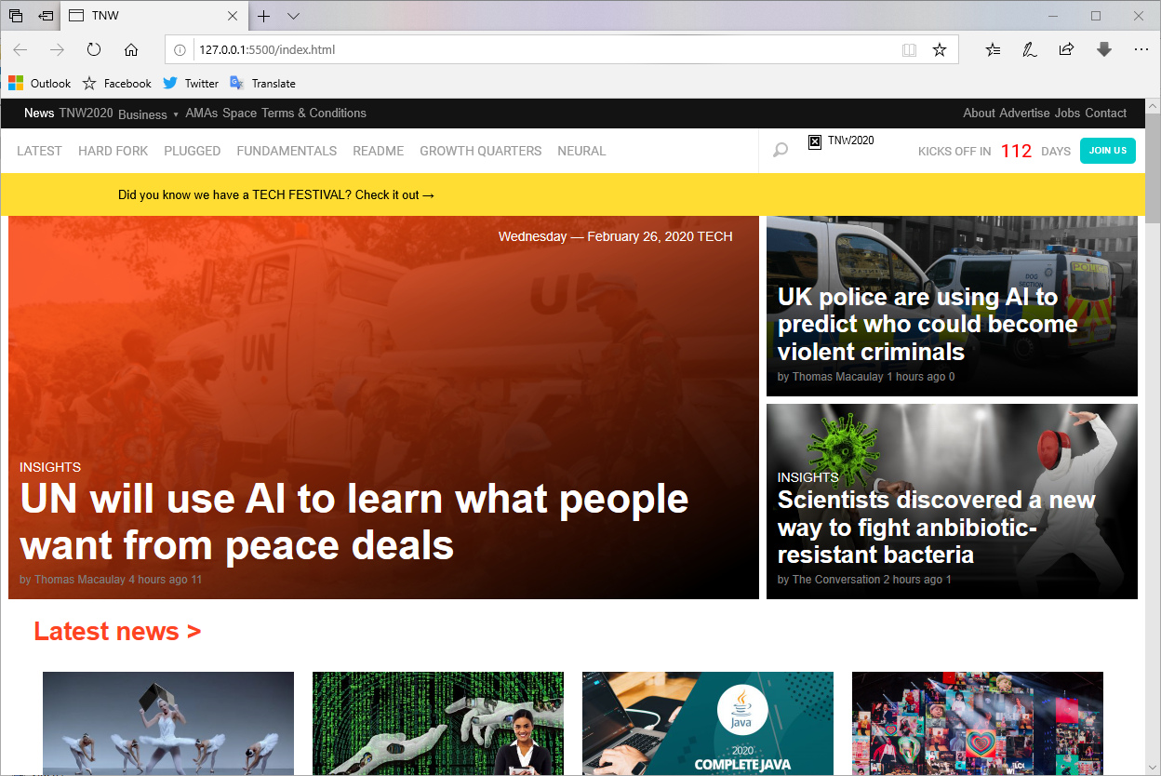Click the Latest news heading
Image resolution: width=1161 pixels, height=776 pixels.
[x=117, y=631]
